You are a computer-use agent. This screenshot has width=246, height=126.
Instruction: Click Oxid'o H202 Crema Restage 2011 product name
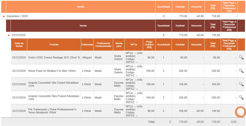tap(54, 57)
